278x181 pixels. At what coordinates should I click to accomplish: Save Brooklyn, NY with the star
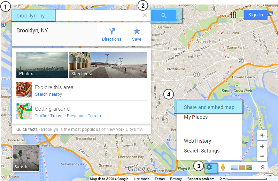point(137,35)
